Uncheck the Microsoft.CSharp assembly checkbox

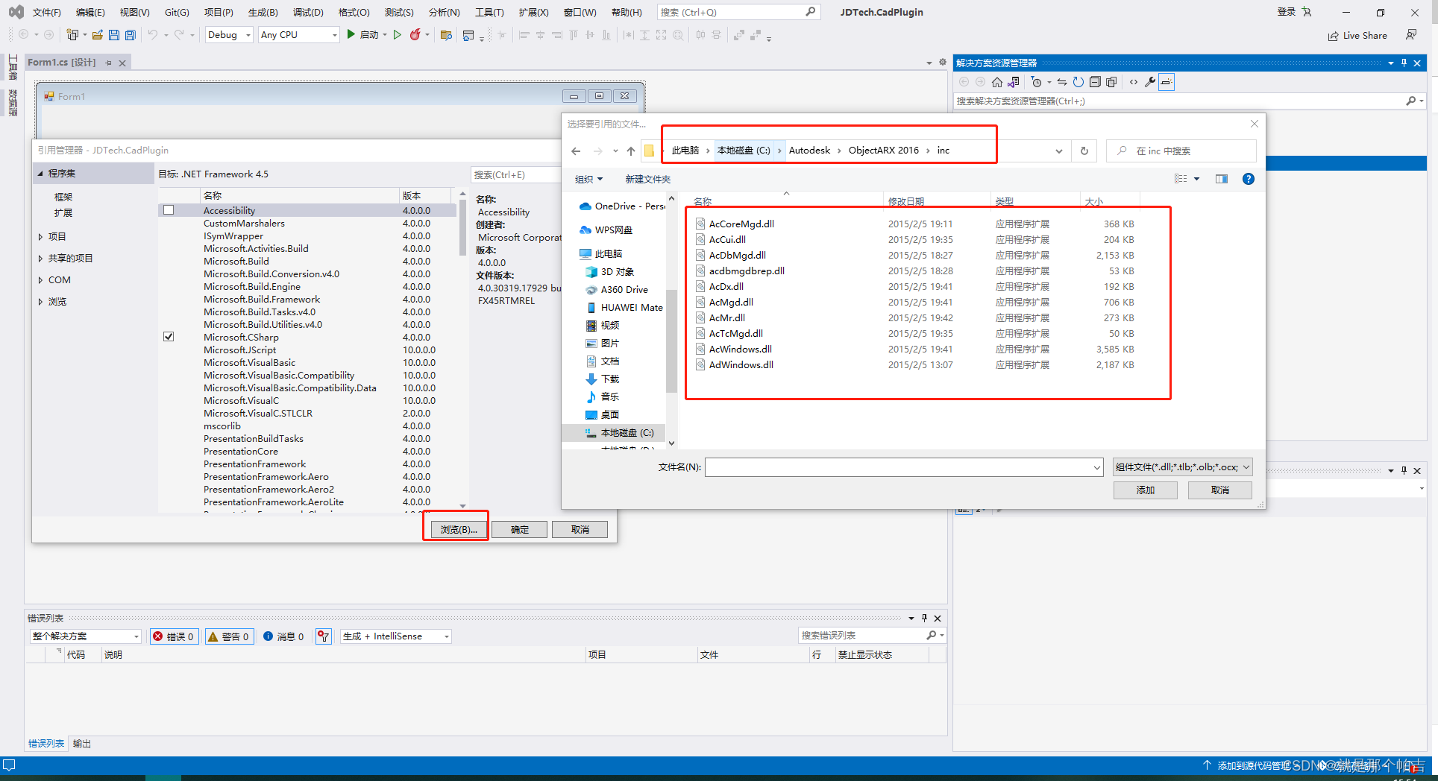169,337
